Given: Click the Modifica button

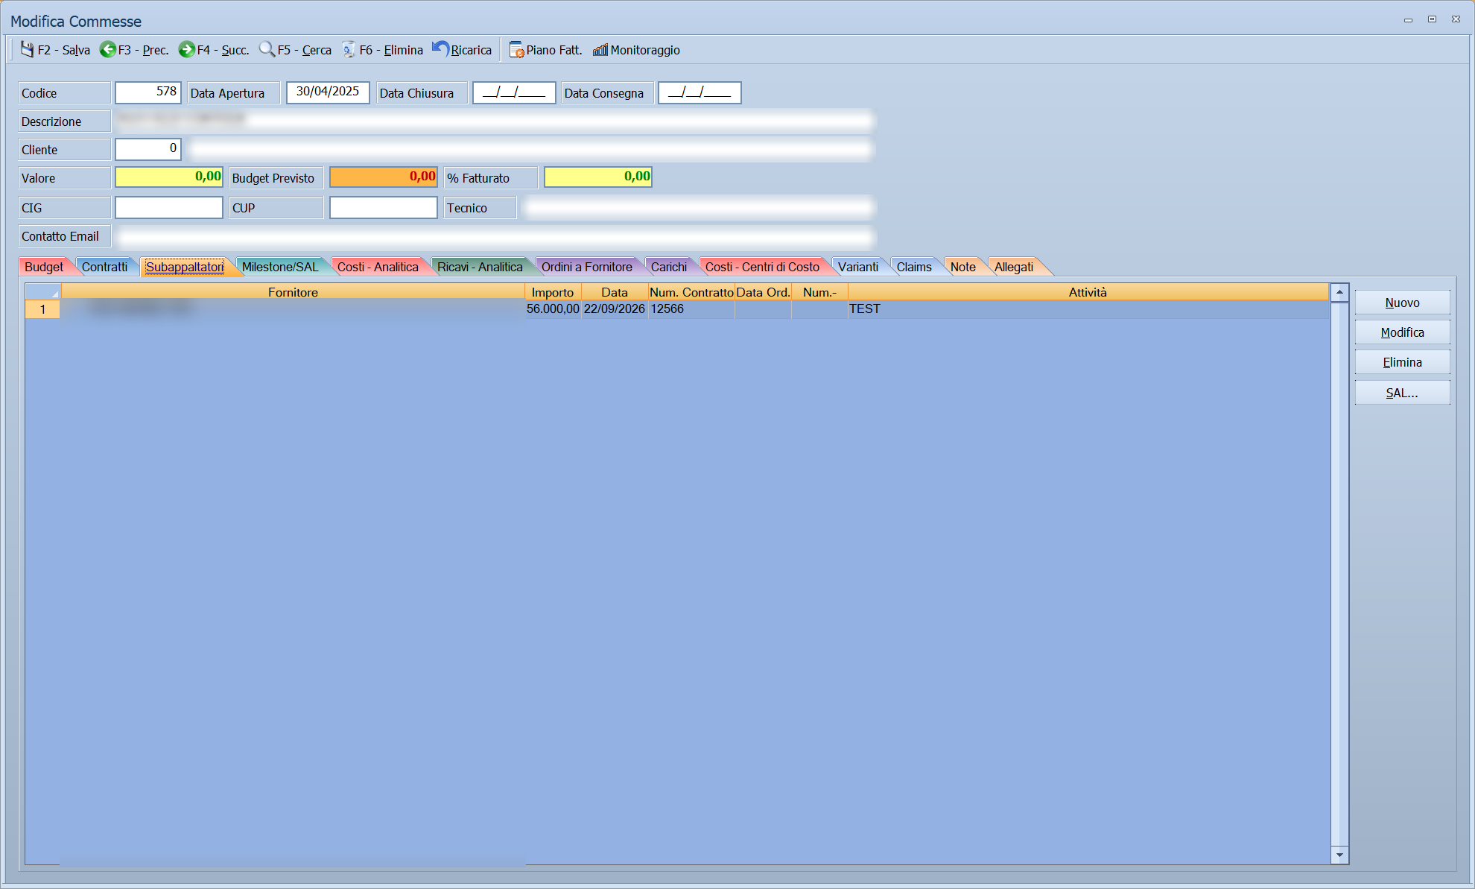Looking at the screenshot, I should (1402, 332).
